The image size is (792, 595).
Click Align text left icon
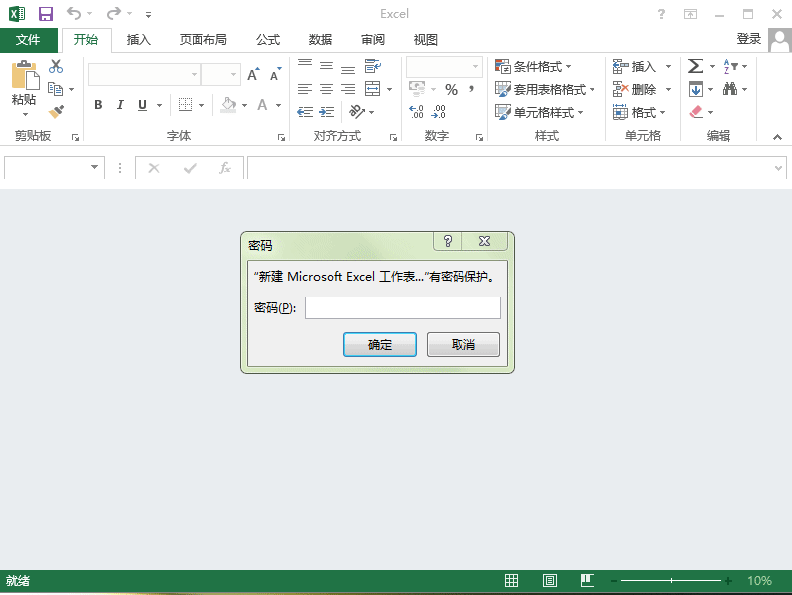(x=305, y=90)
